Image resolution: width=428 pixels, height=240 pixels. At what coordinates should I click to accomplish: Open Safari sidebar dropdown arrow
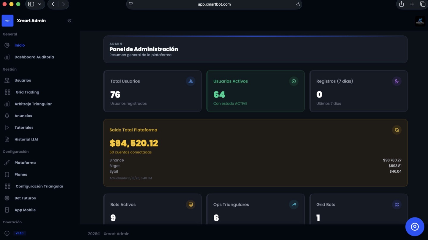click(x=40, y=4)
